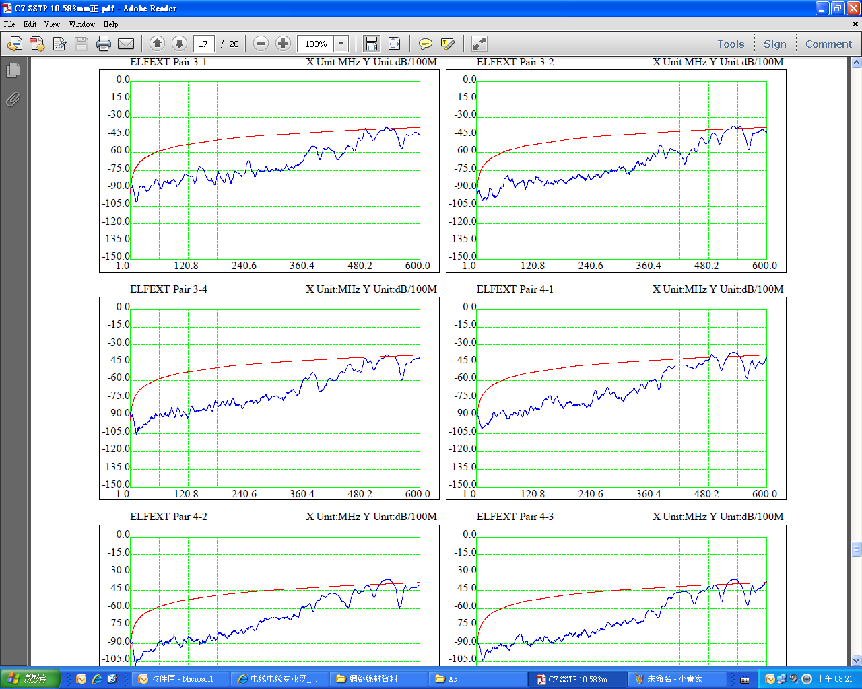
Task: Expand the zoom level dropdown
Action: pos(341,44)
